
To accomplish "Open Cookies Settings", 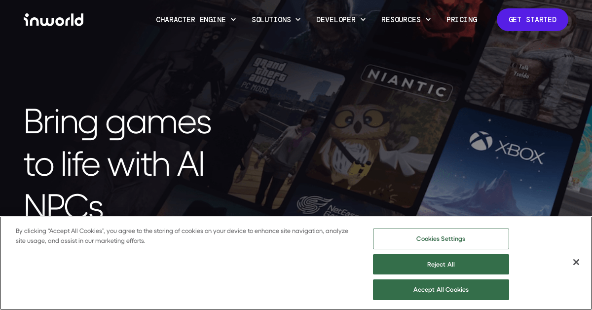I will click(x=441, y=239).
